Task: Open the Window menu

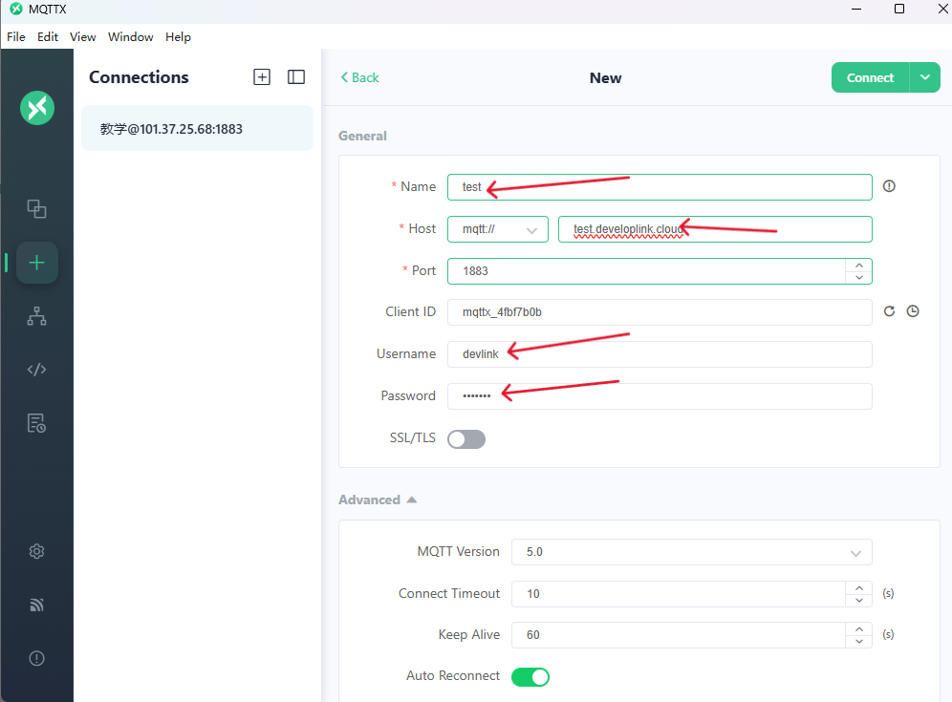Action: coord(130,37)
